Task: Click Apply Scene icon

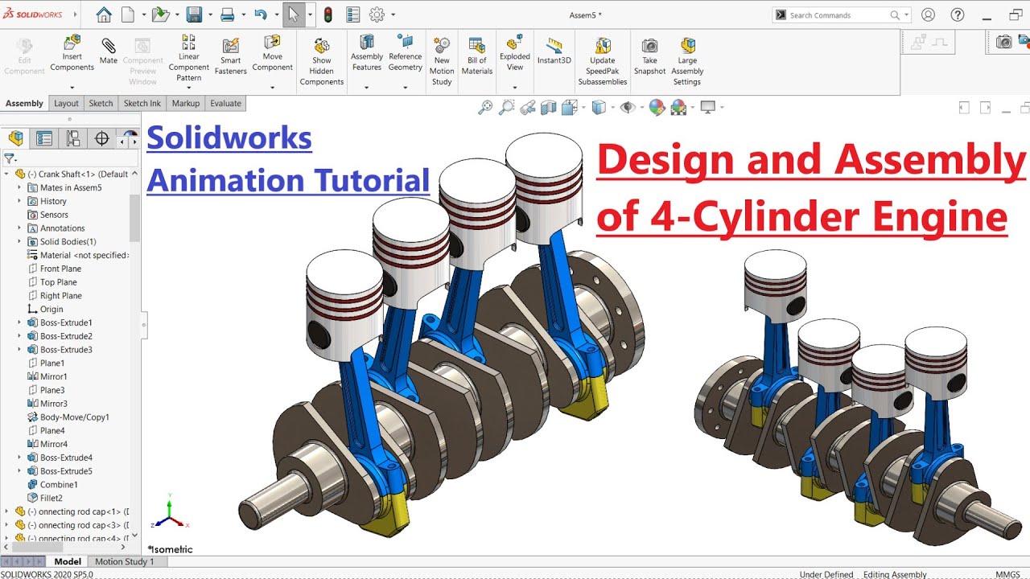Action: tap(678, 107)
